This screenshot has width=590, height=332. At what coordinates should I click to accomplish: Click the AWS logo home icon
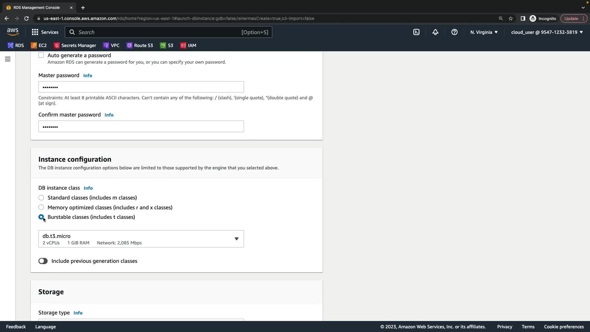[x=13, y=32]
